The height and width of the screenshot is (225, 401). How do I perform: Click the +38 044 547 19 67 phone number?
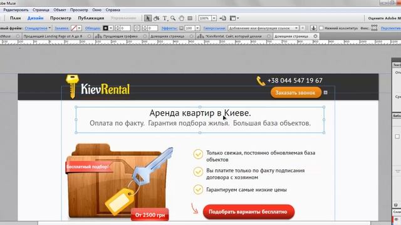tap(295, 81)
